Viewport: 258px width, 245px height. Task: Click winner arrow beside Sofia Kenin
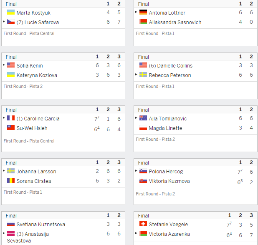point(4,65)
